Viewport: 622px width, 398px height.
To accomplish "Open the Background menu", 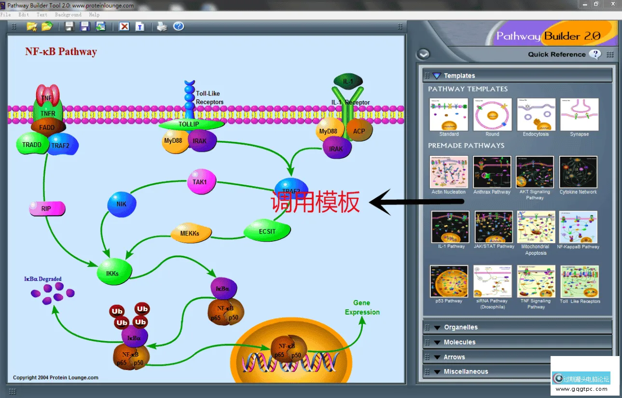I will (68, 15).
